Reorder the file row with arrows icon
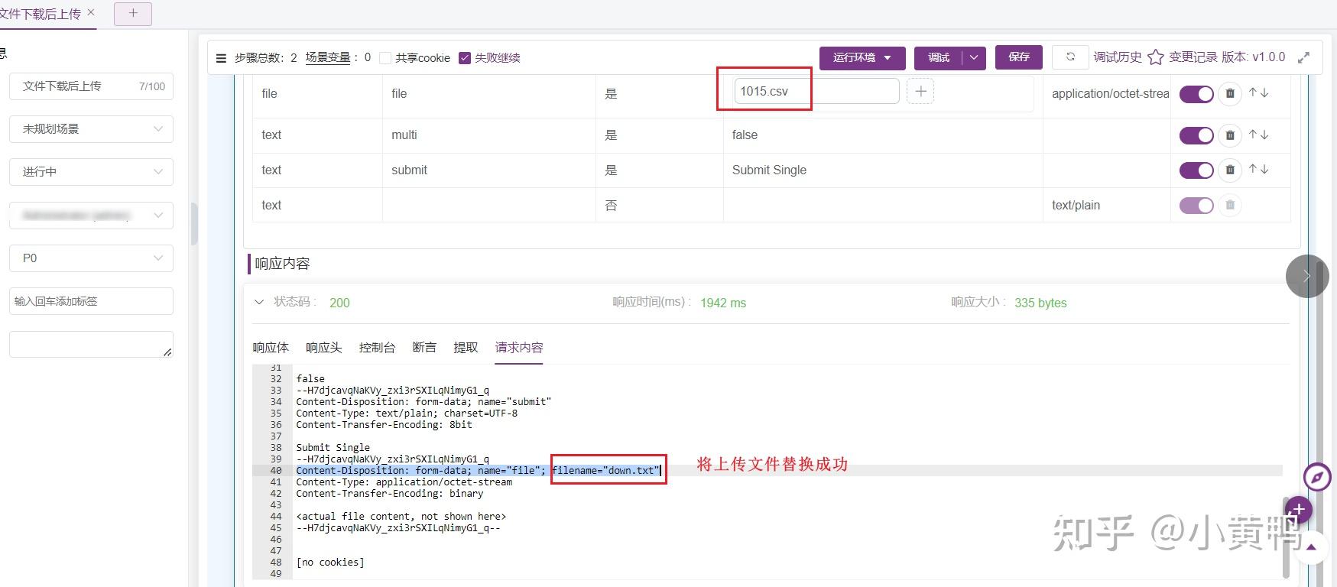1337x587 pixels. click(x=1258, y=92)
